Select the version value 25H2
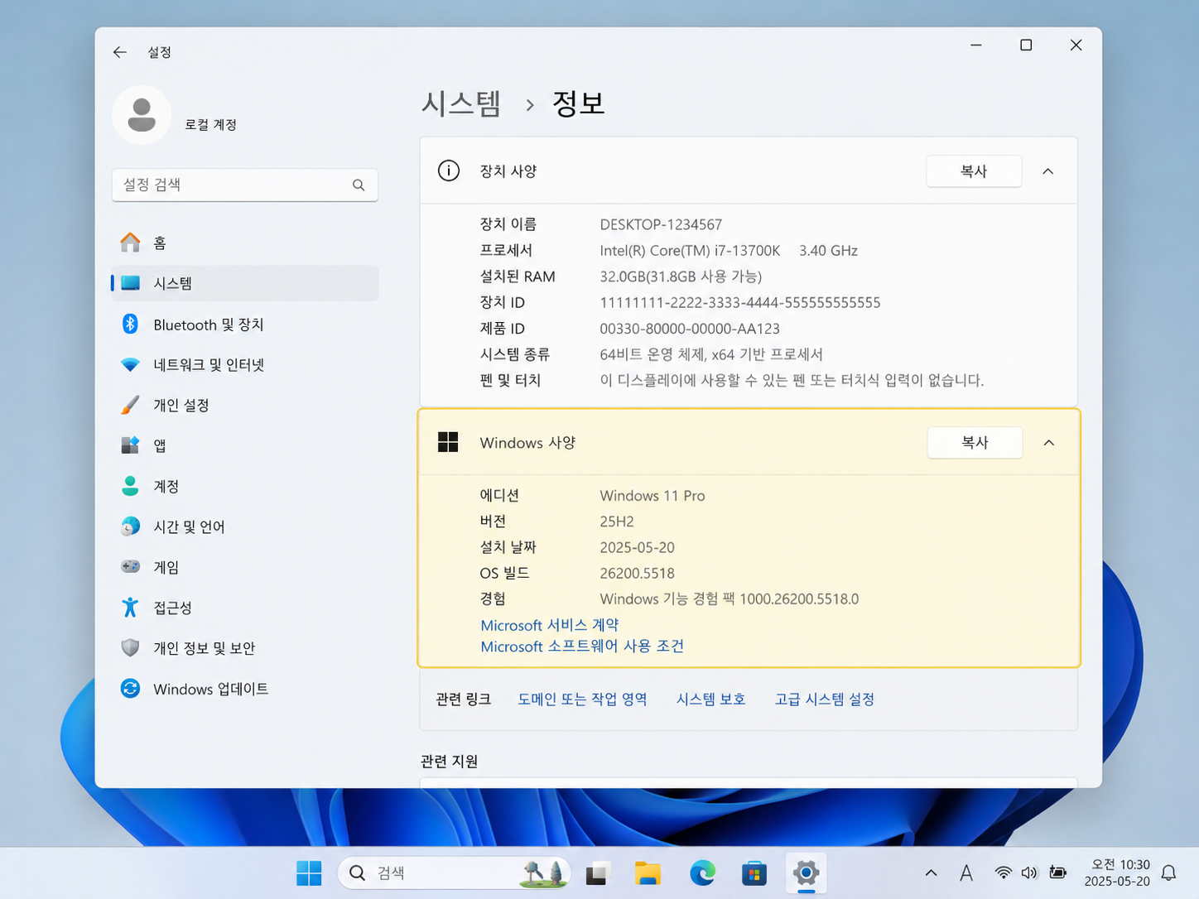This screenshot has width=1199, height=899. tap(617, 522)
